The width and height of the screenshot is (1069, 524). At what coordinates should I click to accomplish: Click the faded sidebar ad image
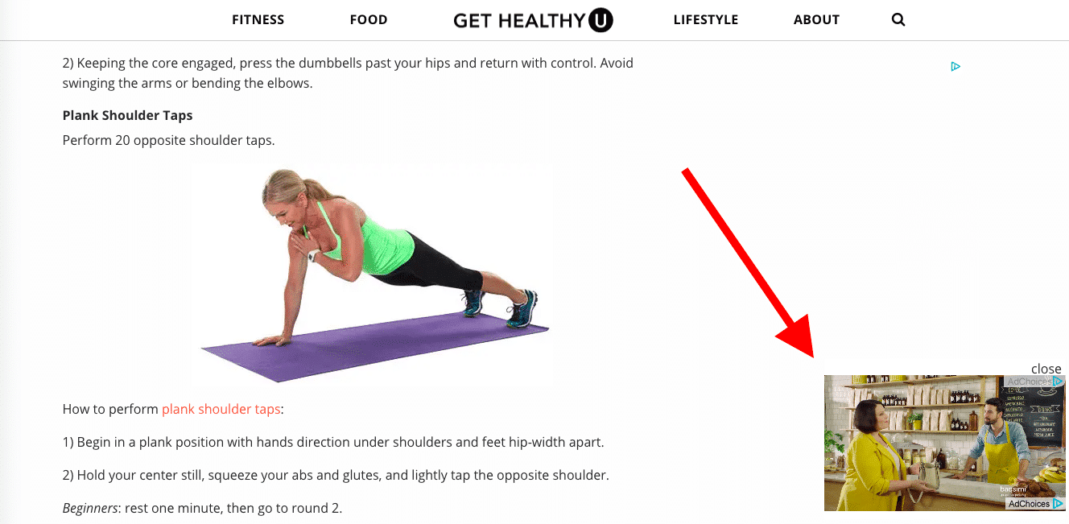(934, 220)
